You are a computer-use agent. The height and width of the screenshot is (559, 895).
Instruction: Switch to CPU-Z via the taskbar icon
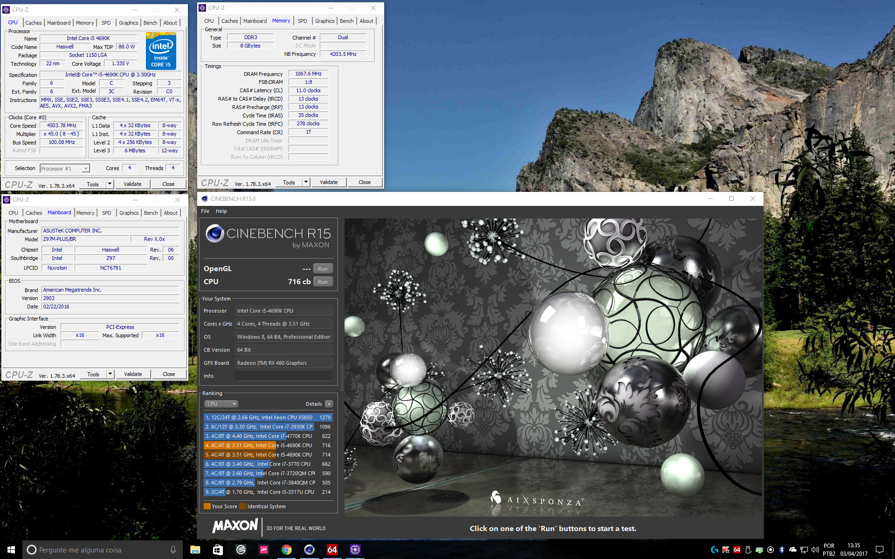click(x=355, y=550)
